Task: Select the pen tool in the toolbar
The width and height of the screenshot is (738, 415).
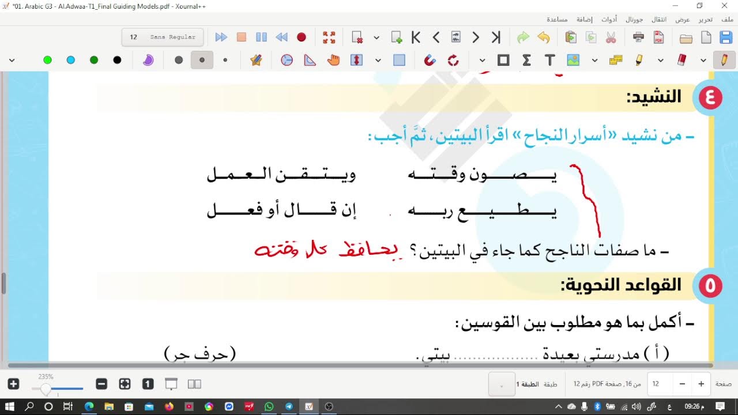Action: click(724, 60)
